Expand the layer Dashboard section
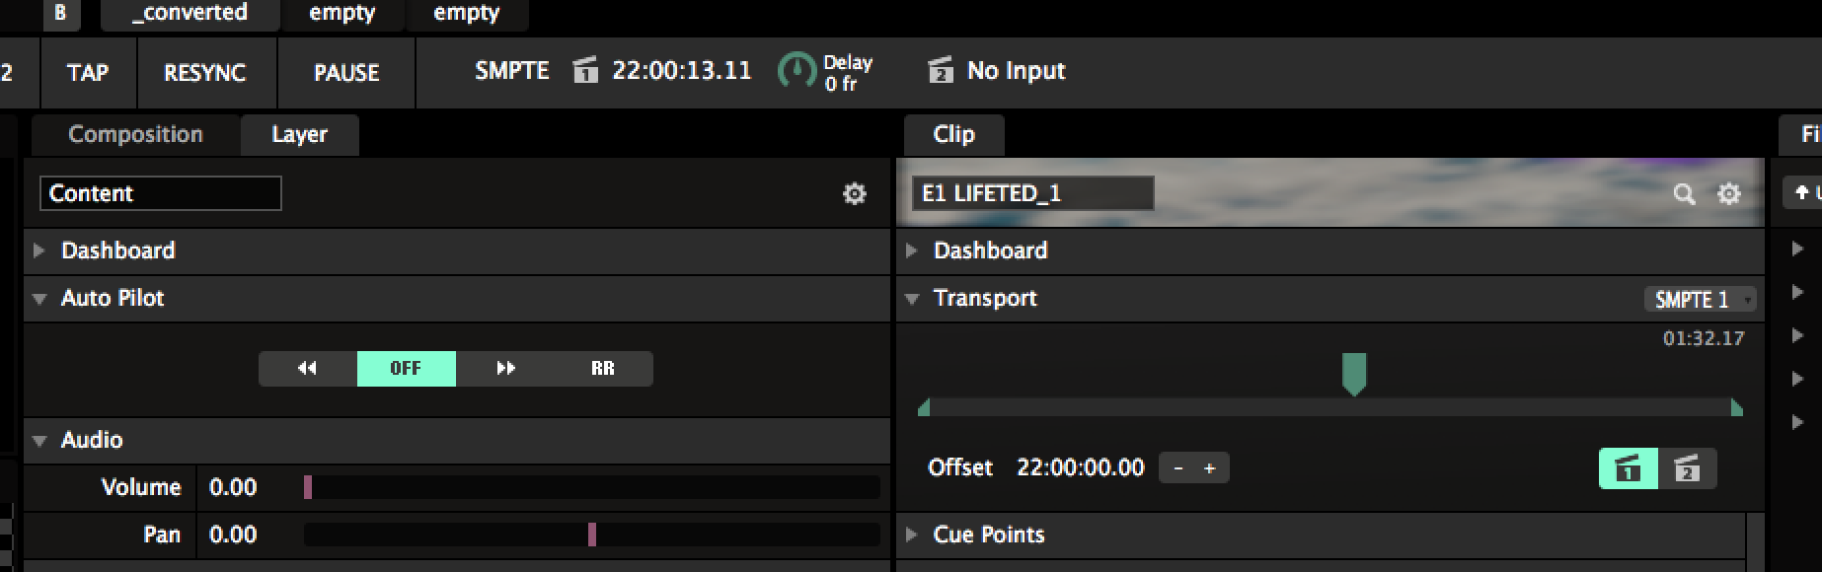Screen dimensions: 1822x572 39,250
